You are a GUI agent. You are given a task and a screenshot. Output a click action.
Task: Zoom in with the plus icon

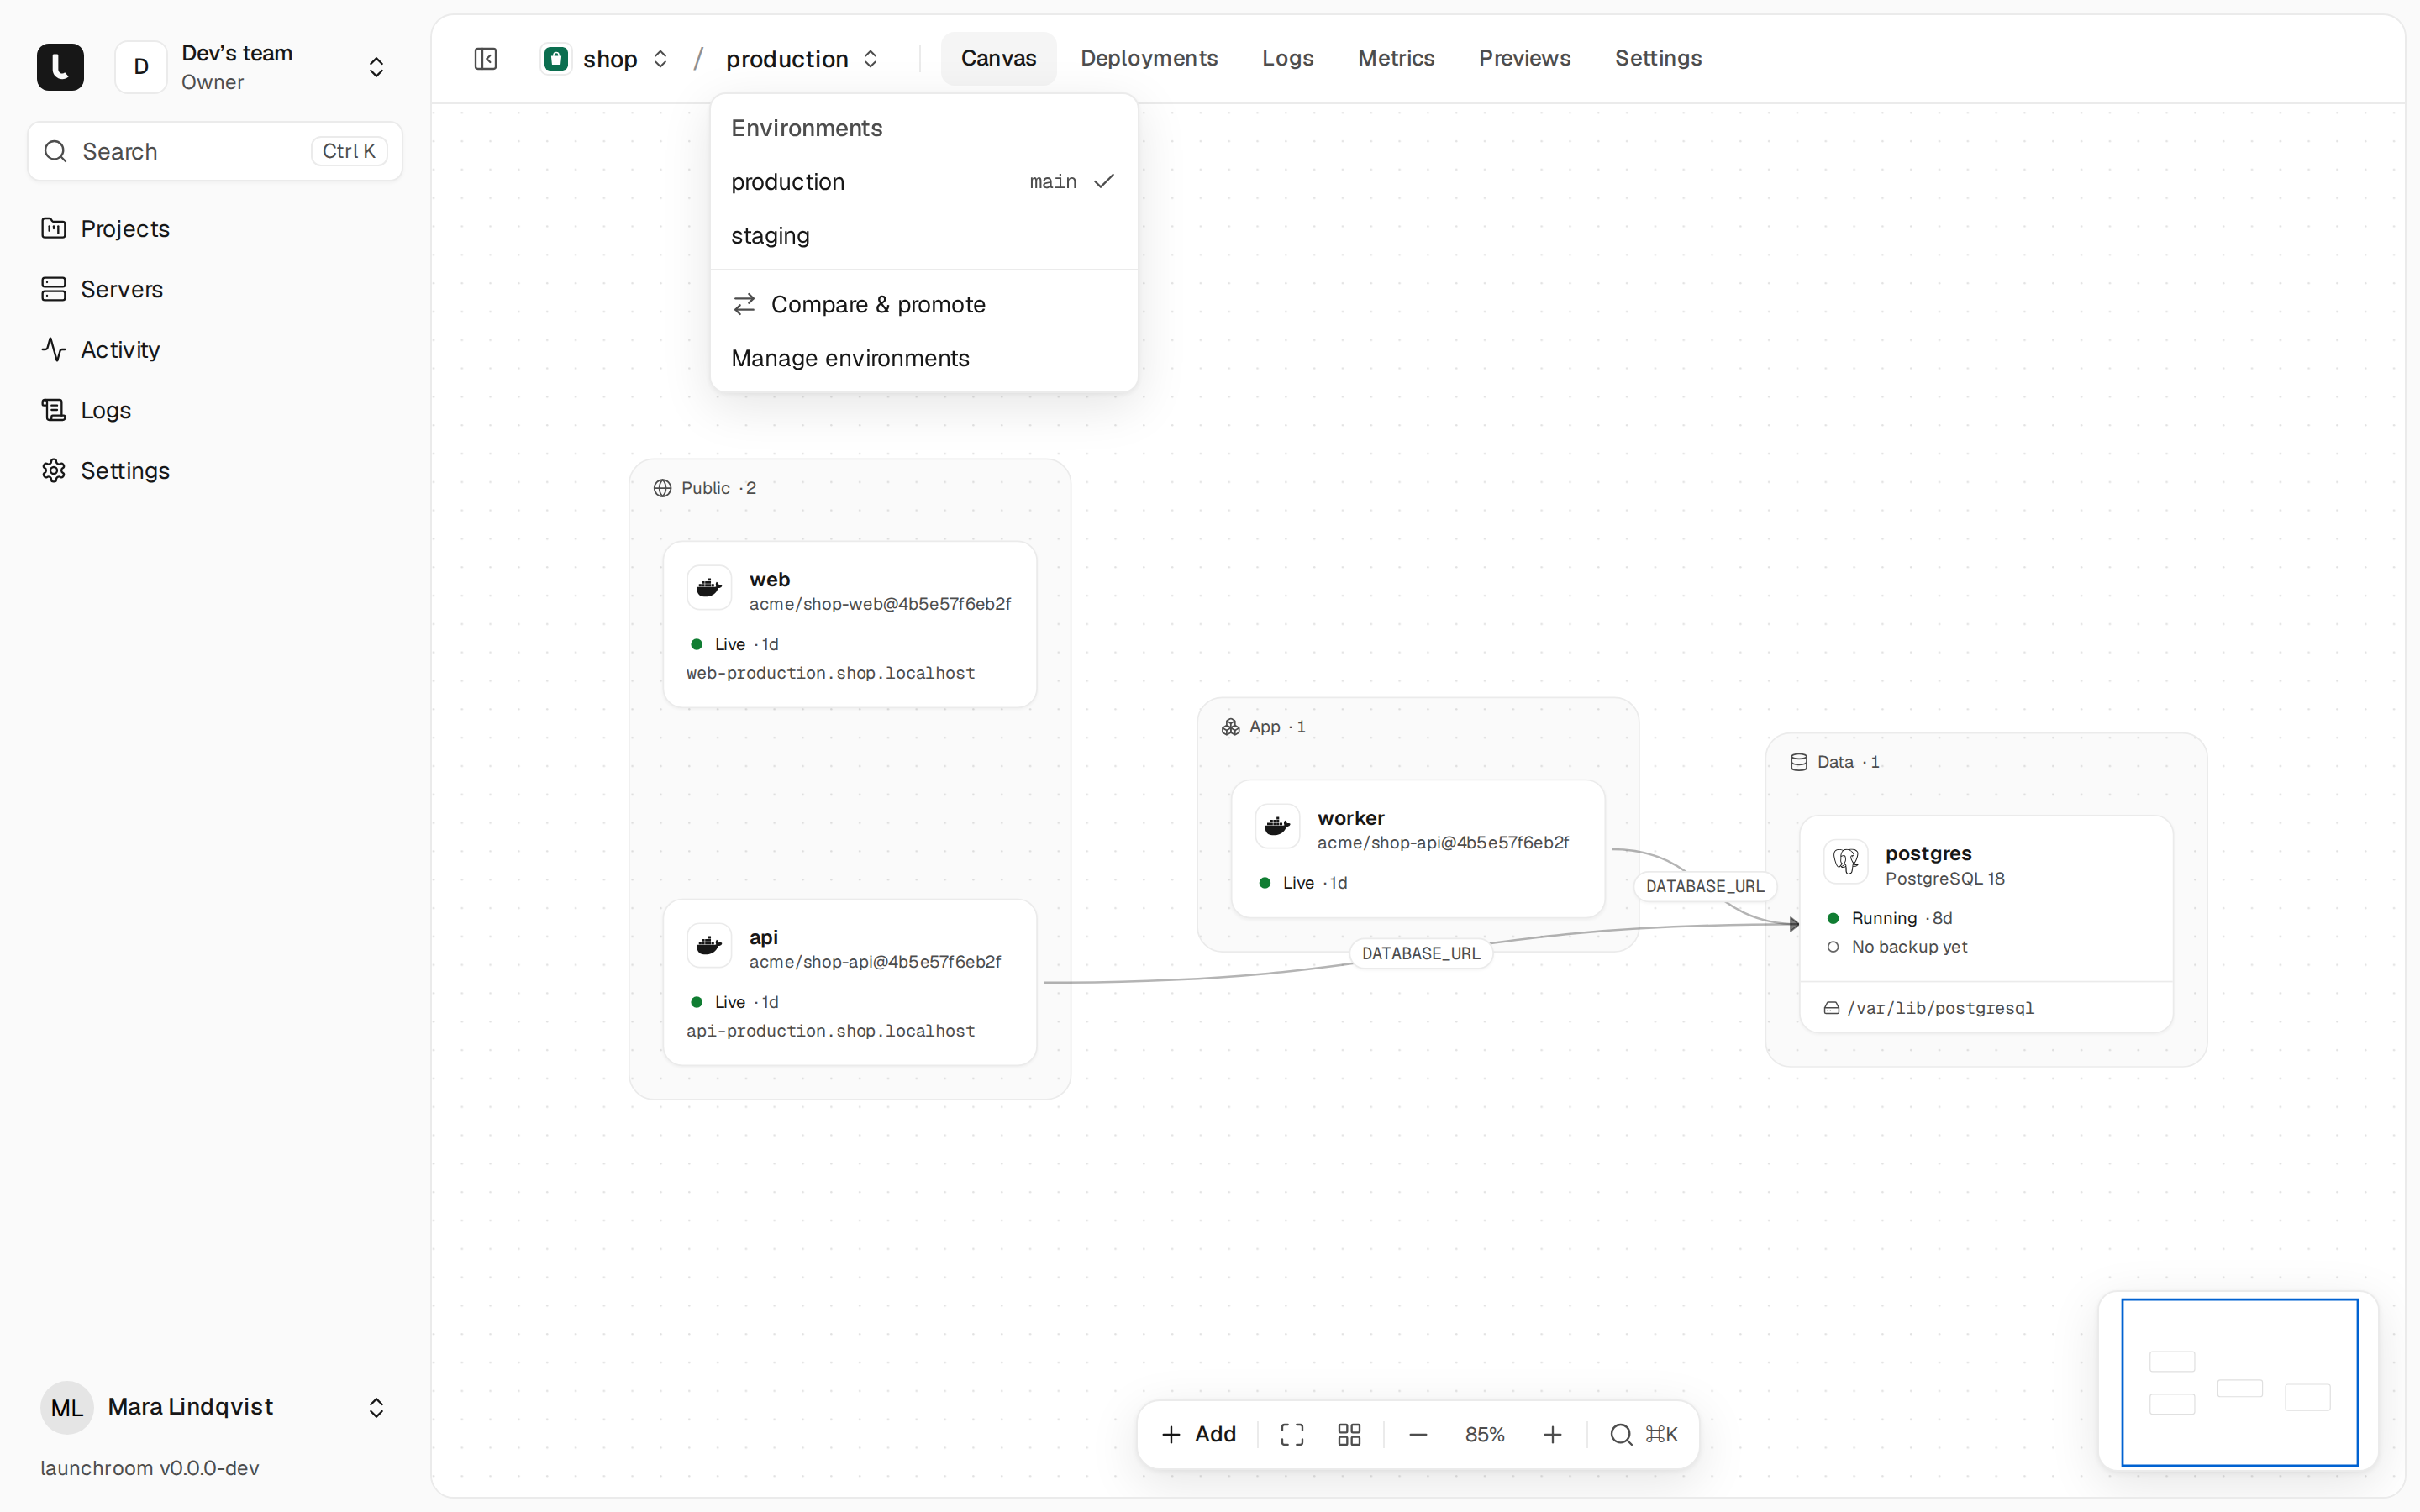[x=1552, y=1435]
